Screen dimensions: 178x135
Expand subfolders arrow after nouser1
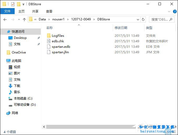[x=68, y=20]
